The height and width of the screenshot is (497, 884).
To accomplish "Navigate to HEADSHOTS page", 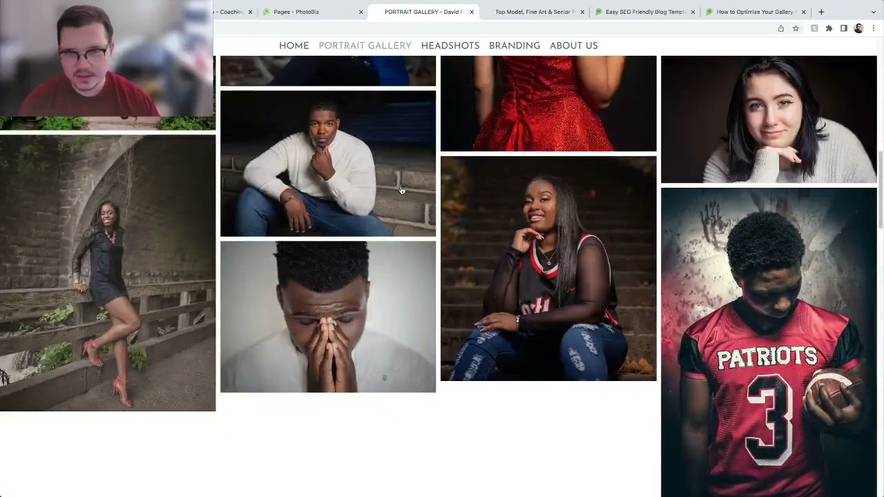I will click(x=450, y=46).
